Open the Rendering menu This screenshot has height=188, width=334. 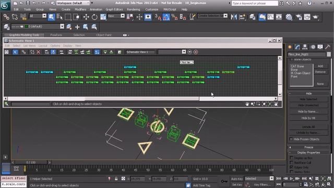click(134, 9)
